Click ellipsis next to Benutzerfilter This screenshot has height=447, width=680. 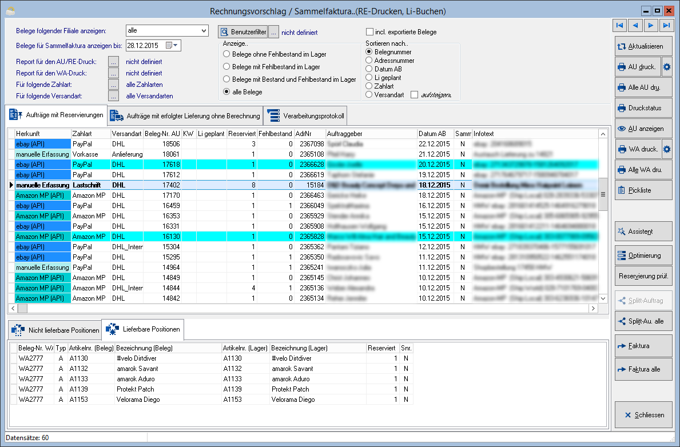[x=273, y=32]
